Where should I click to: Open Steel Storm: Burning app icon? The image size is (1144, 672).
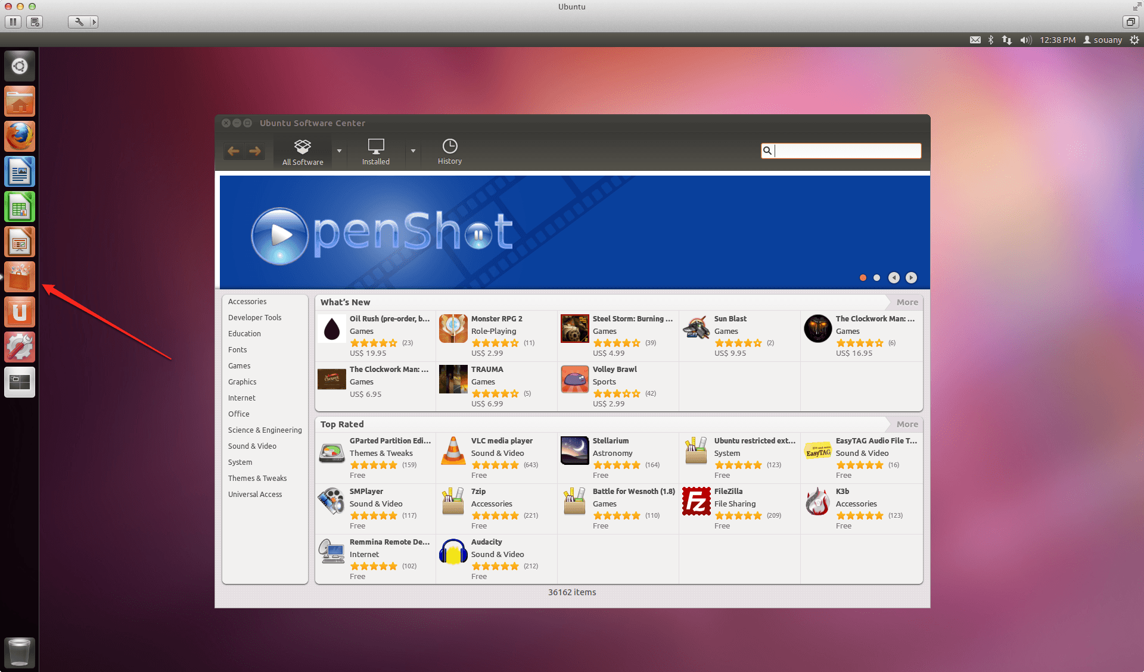pyautogui.click(x=575, y=329)
